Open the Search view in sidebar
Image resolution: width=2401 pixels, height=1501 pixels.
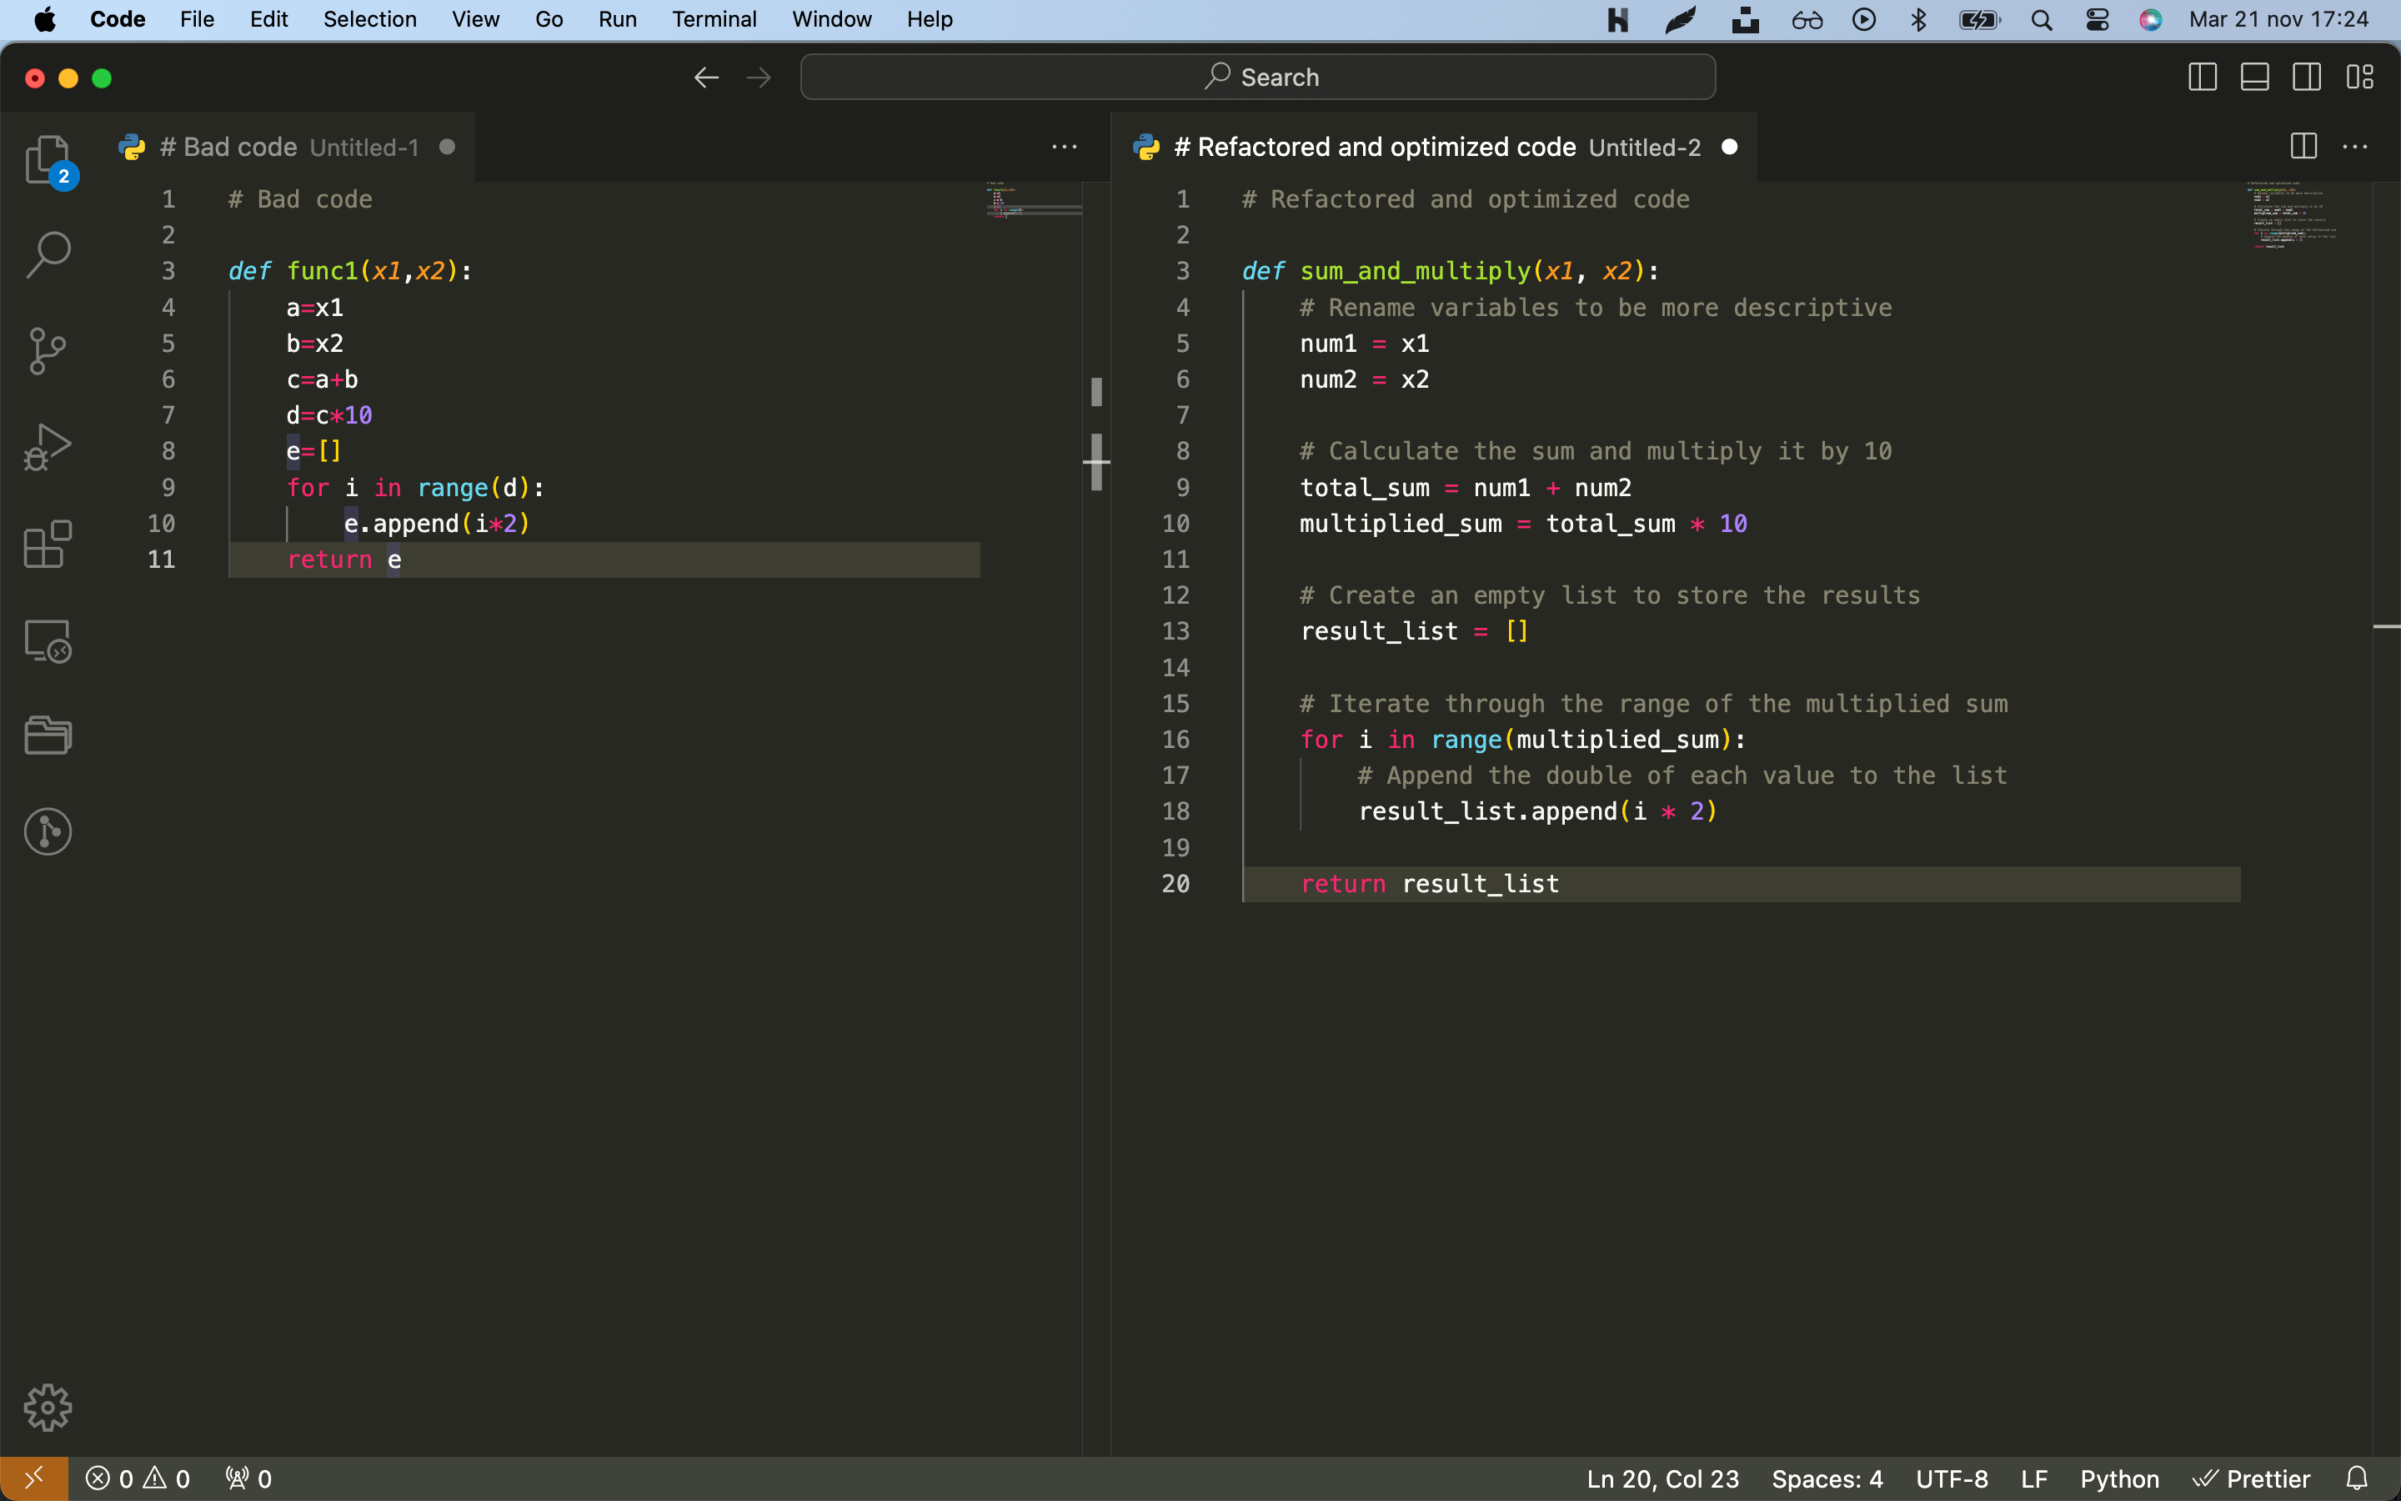tap(47, 255)
